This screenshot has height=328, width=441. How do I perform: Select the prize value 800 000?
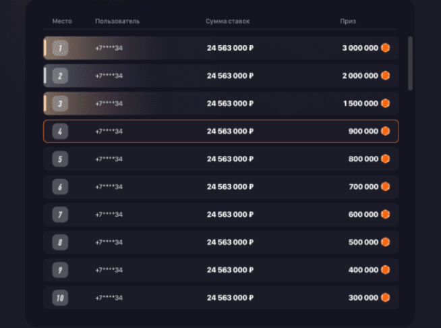363,159
